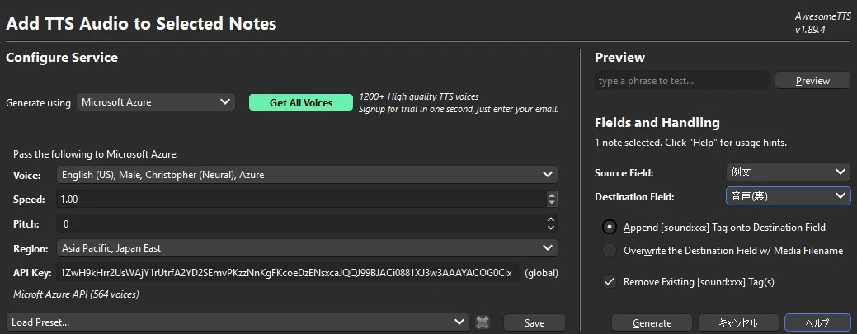Image resolution: width=857 pixels, height=334 pixels.
Task: Click the Get All Voices button
Action: click(300, 103)
